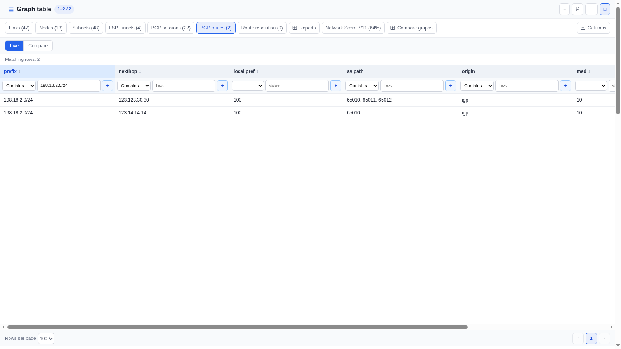621x349 pixels.
Task: Click prefix cell in 123.14.14.14 row
Action: (57, 113)
